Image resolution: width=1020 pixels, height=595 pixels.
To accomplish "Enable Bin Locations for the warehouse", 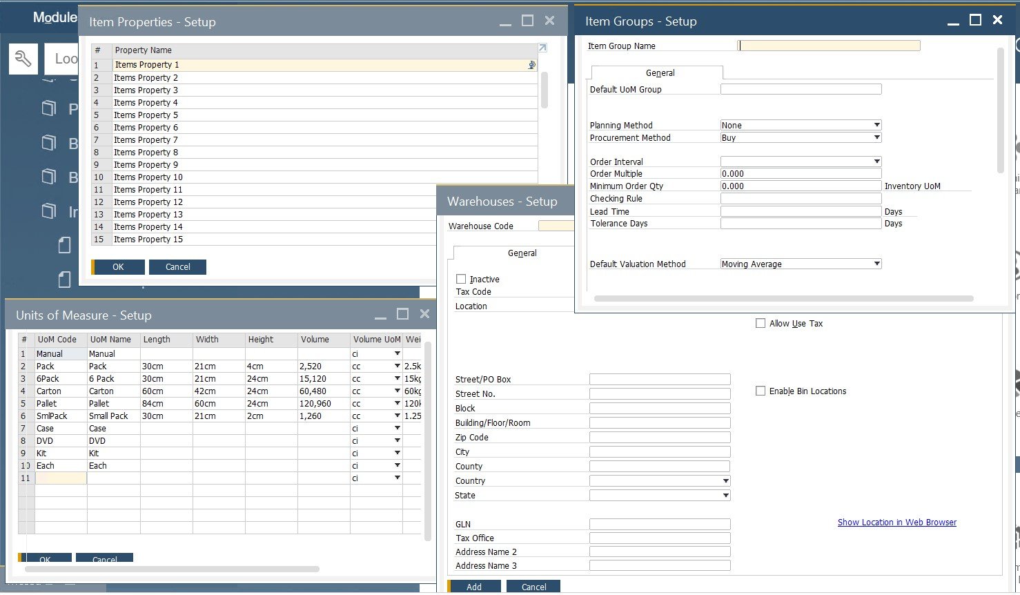I will (x=761, y=391).
